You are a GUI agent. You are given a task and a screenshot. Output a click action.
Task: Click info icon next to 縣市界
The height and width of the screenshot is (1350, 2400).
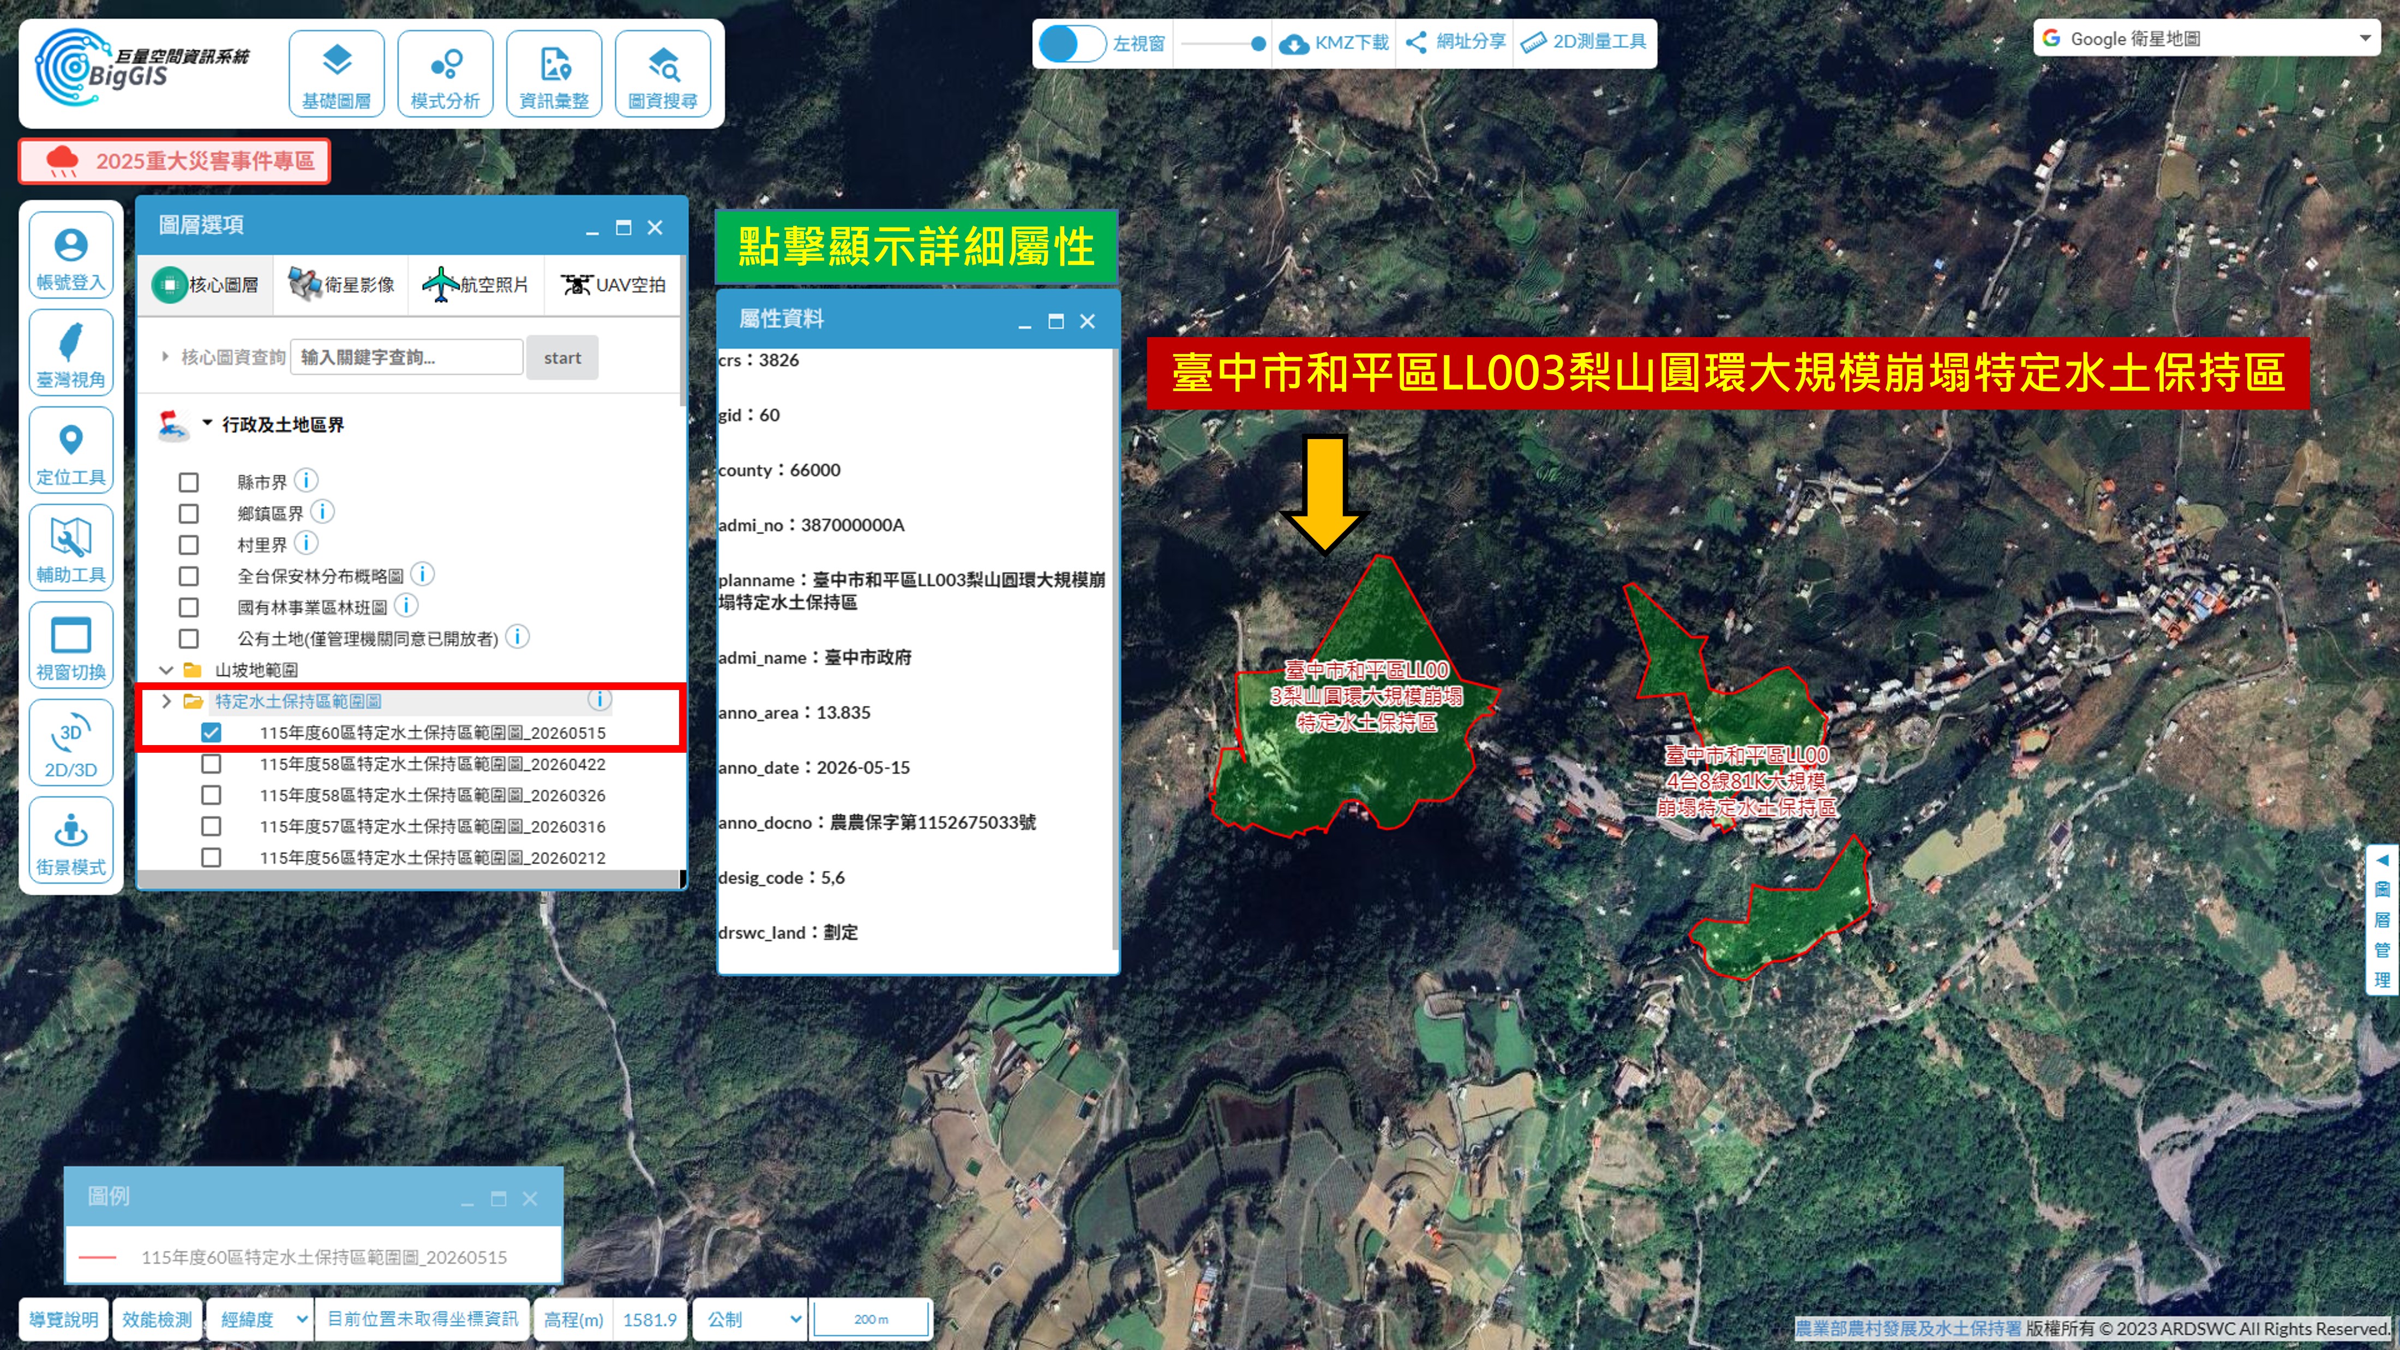(305, 480)
